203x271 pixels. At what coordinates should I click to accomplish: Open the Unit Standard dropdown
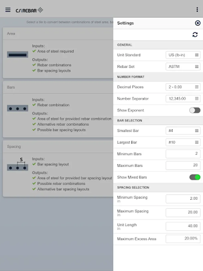pos(183,55)
